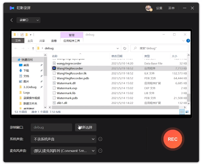Viewport: 202px width, 166px height.
Task: Select 文档 in the navigation pane
Action: click(26, 76)
